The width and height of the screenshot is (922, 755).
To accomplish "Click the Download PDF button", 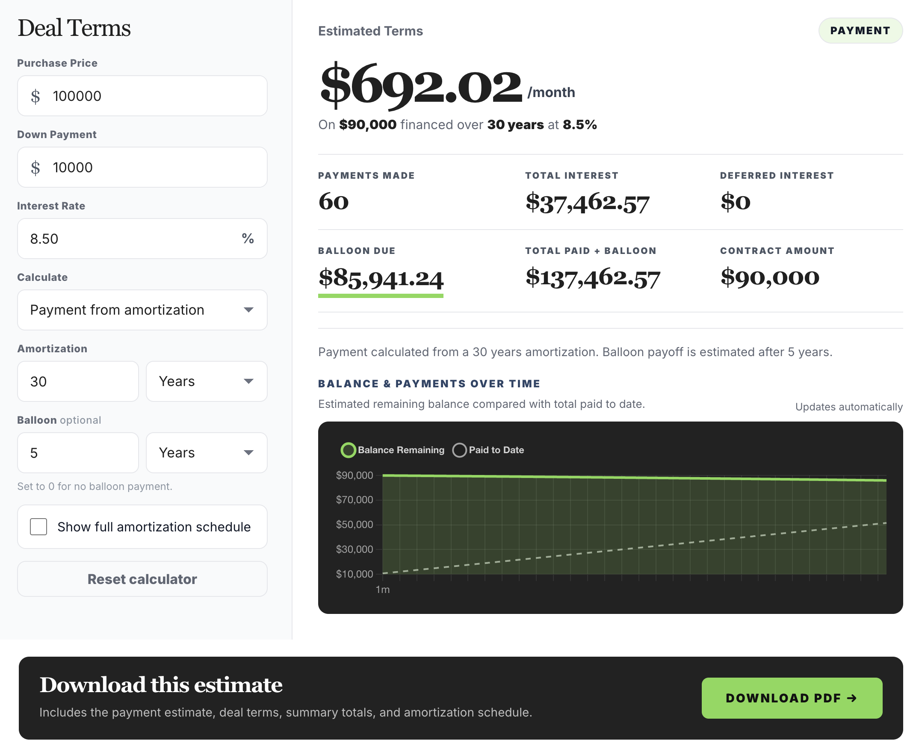I will click(792, 698).
